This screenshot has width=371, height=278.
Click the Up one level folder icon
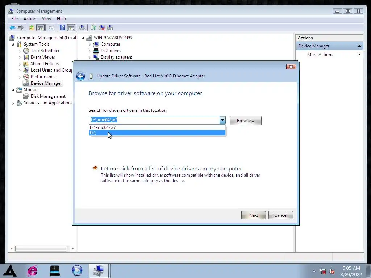pos(32,28)
